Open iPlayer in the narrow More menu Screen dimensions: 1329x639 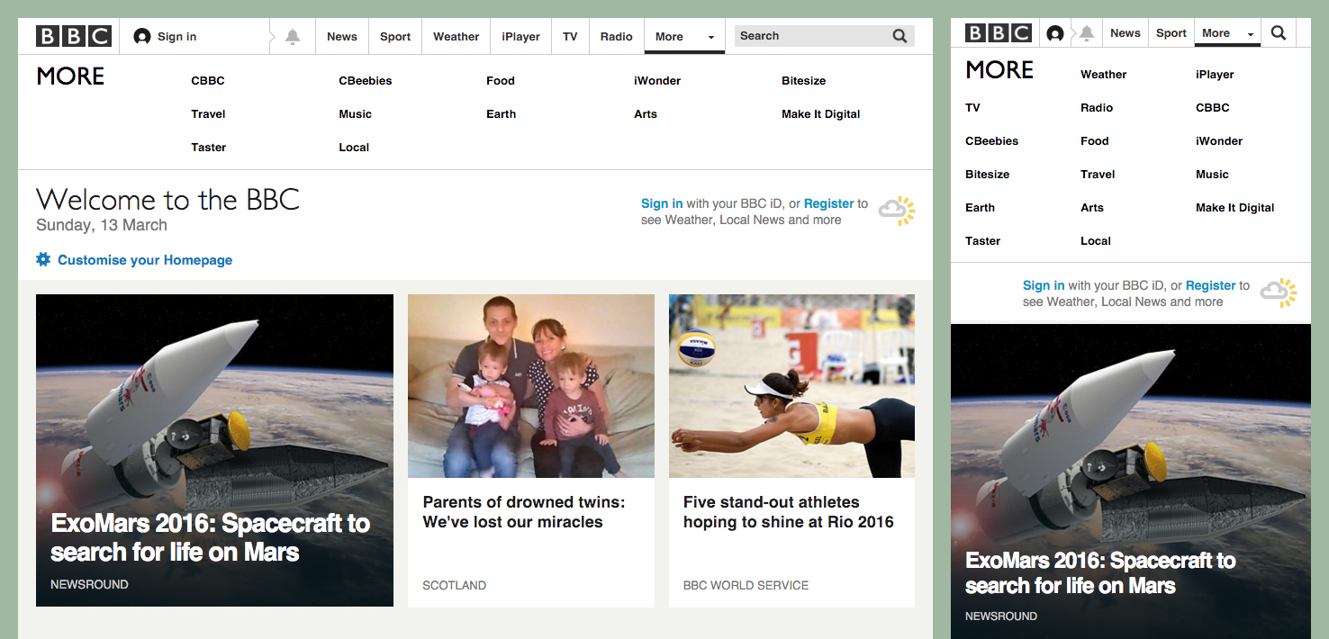click(1215, 75)
